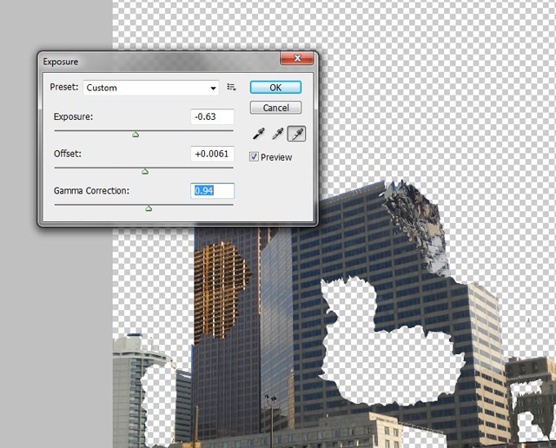Toggle the Preview checkbox
Viewport: 556px width, 448px height.
pyautogui.click(x=254, y=156)
